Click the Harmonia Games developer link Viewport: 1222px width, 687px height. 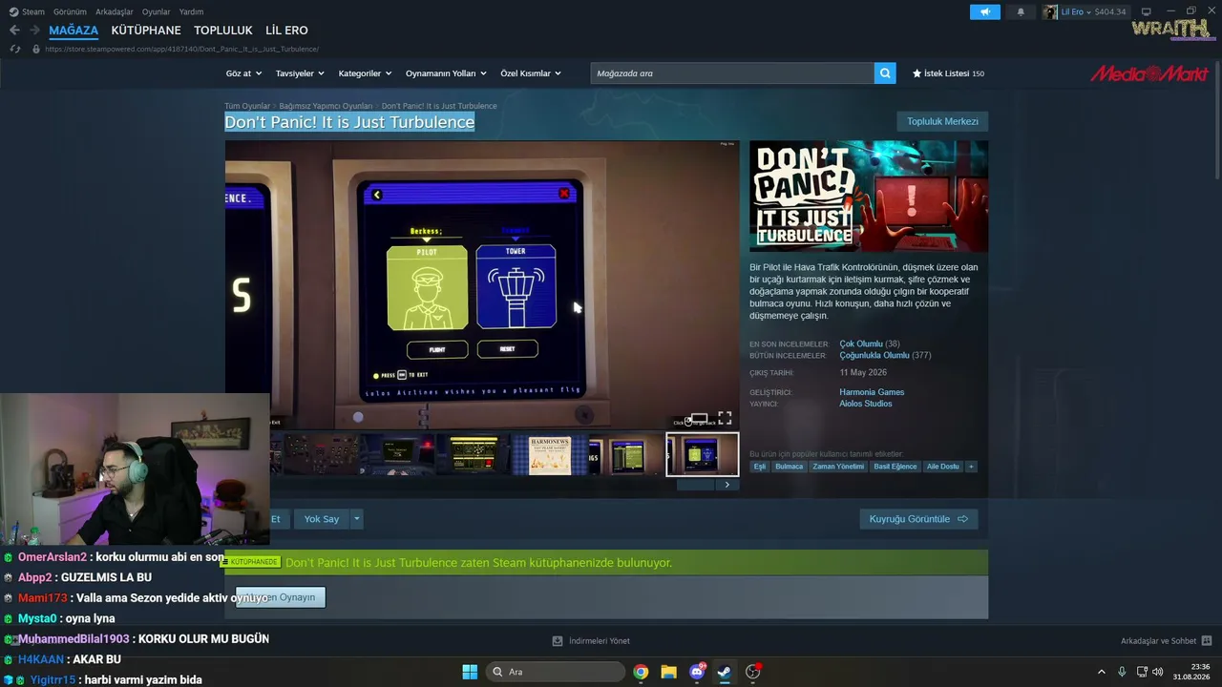point(872,392)
